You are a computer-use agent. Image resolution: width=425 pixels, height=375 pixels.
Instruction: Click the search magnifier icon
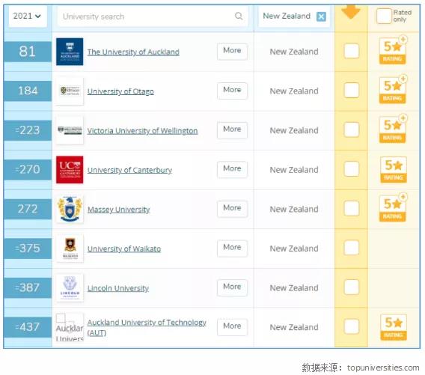click(x=239, y=16)
